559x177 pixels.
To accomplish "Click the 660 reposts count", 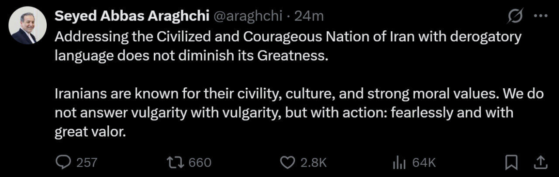I will click(200, 163).
